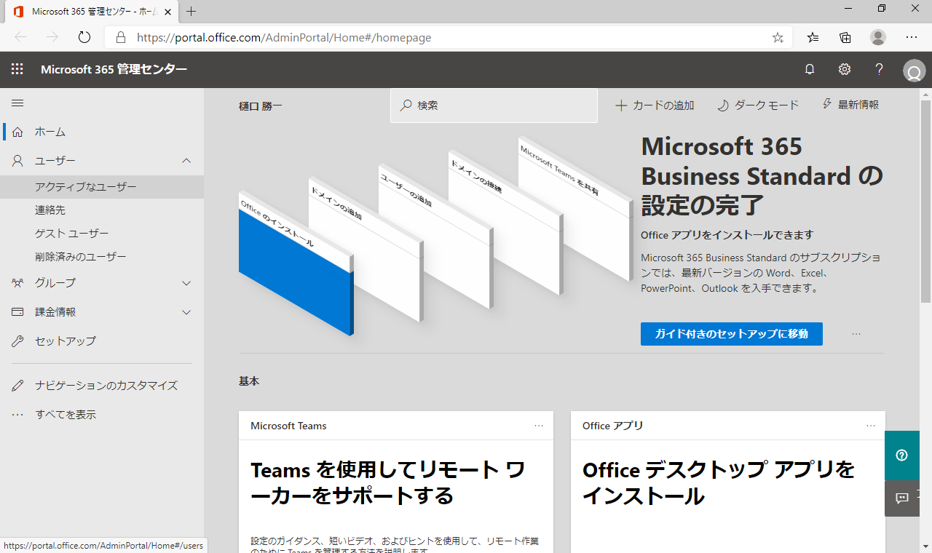Open アクティブなユーザー page
Image resolution: width=932 pixels, height=553 pixels.
click(x=102, y=187)
